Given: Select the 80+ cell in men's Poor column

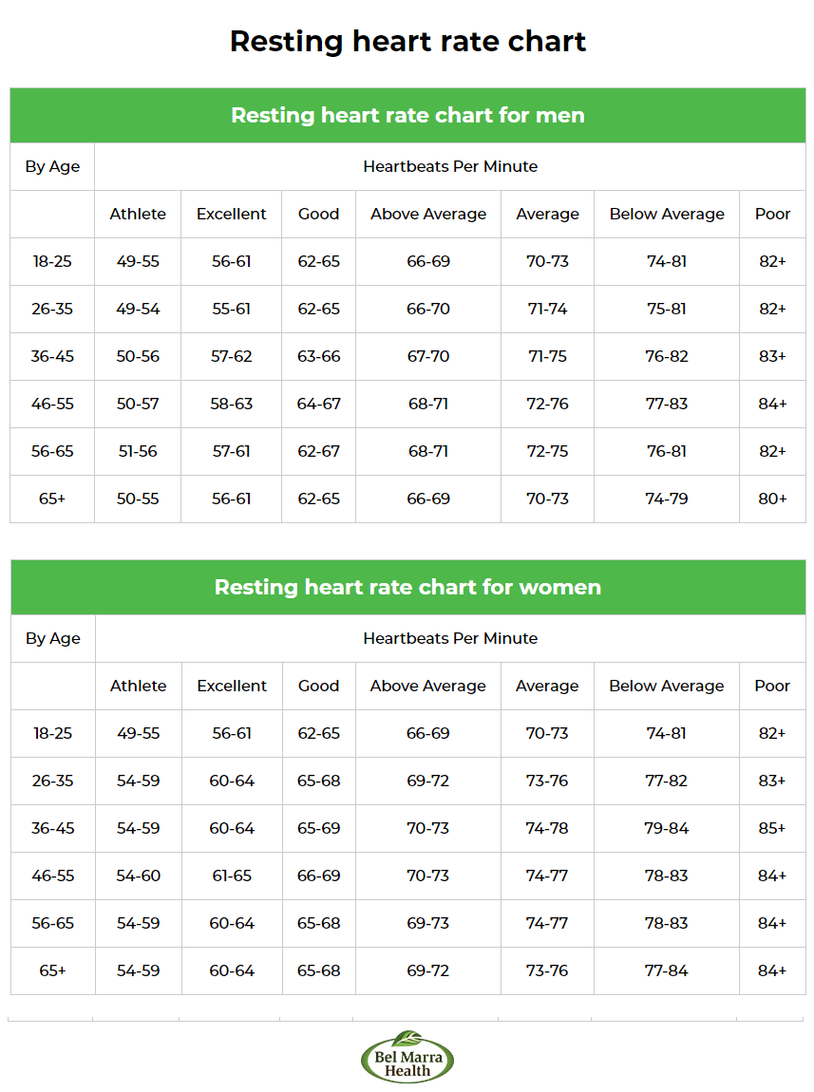Looking at the screenshot, I should 772,499.
